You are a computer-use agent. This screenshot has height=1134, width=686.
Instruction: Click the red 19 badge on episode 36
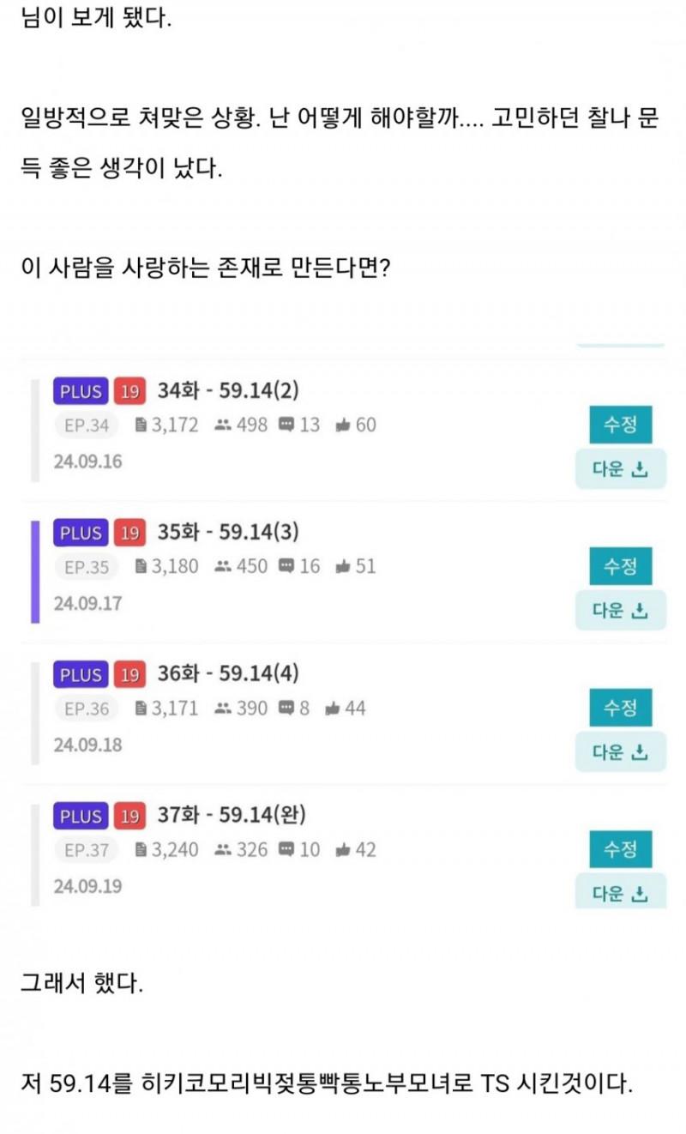[x=129, y=675]
